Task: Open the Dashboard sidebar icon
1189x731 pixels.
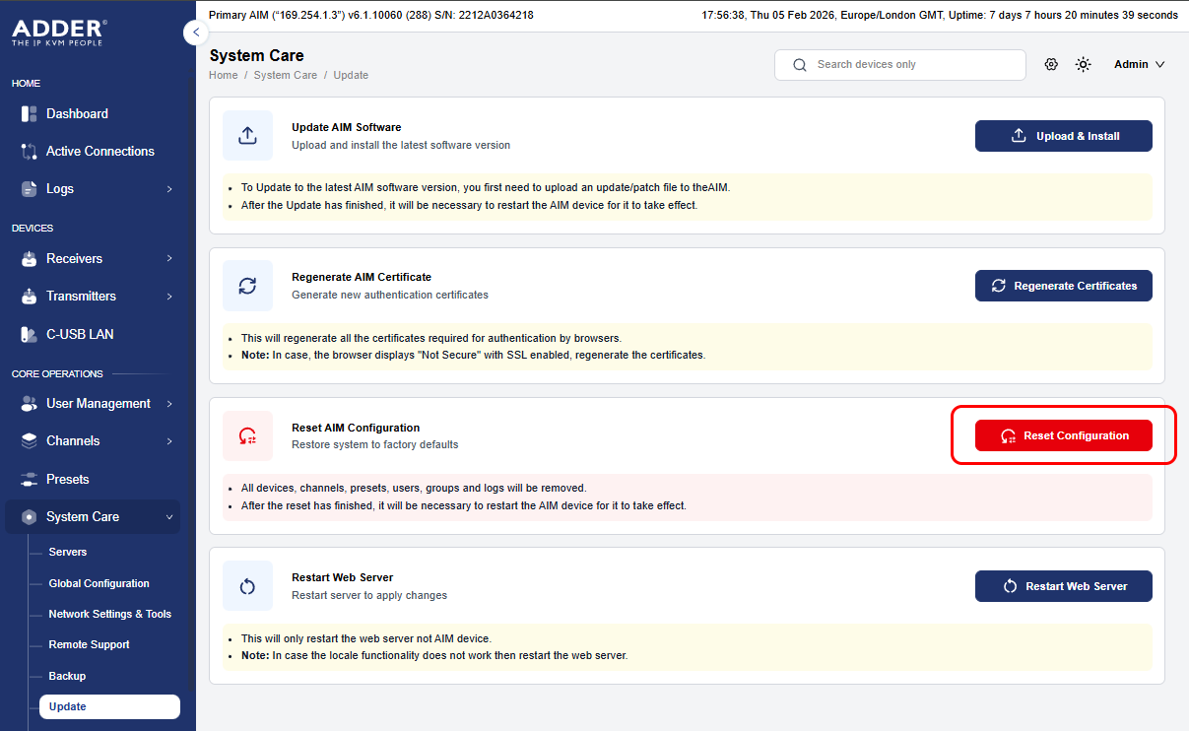Action: point(29,114)
